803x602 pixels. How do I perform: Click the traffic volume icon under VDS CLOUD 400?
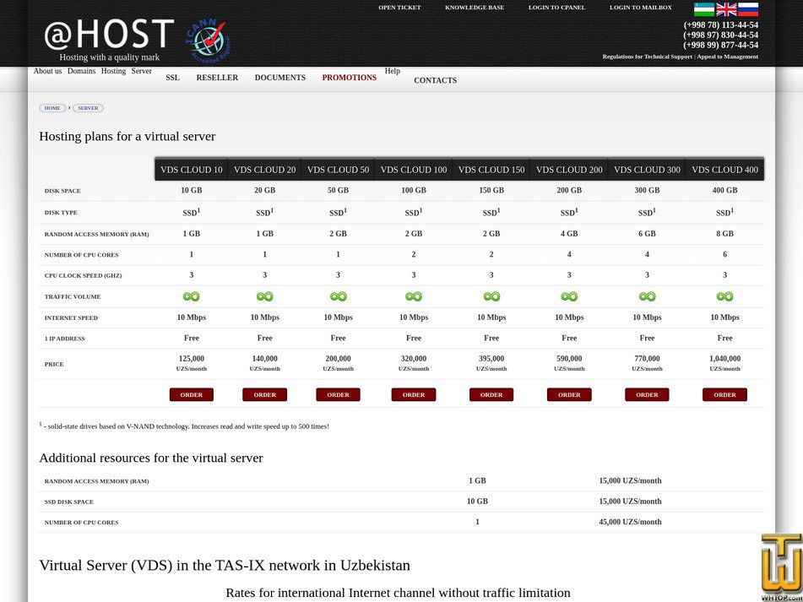point(724,296)
